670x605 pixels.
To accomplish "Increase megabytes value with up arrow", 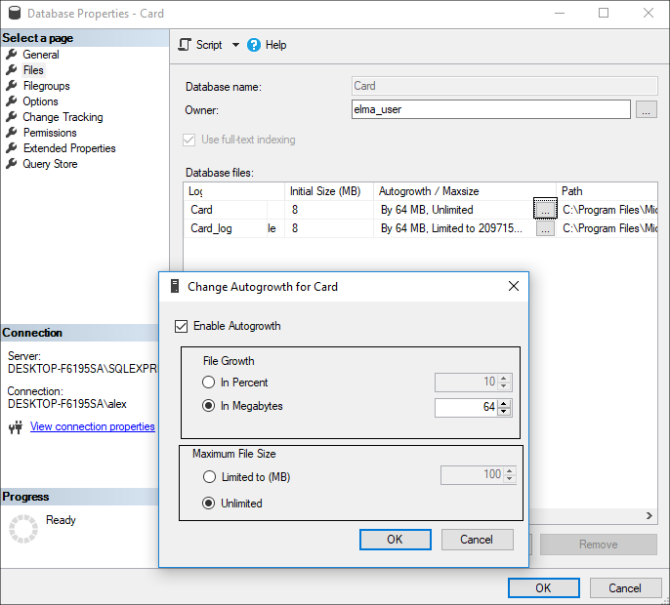I will tap(504, 402).
